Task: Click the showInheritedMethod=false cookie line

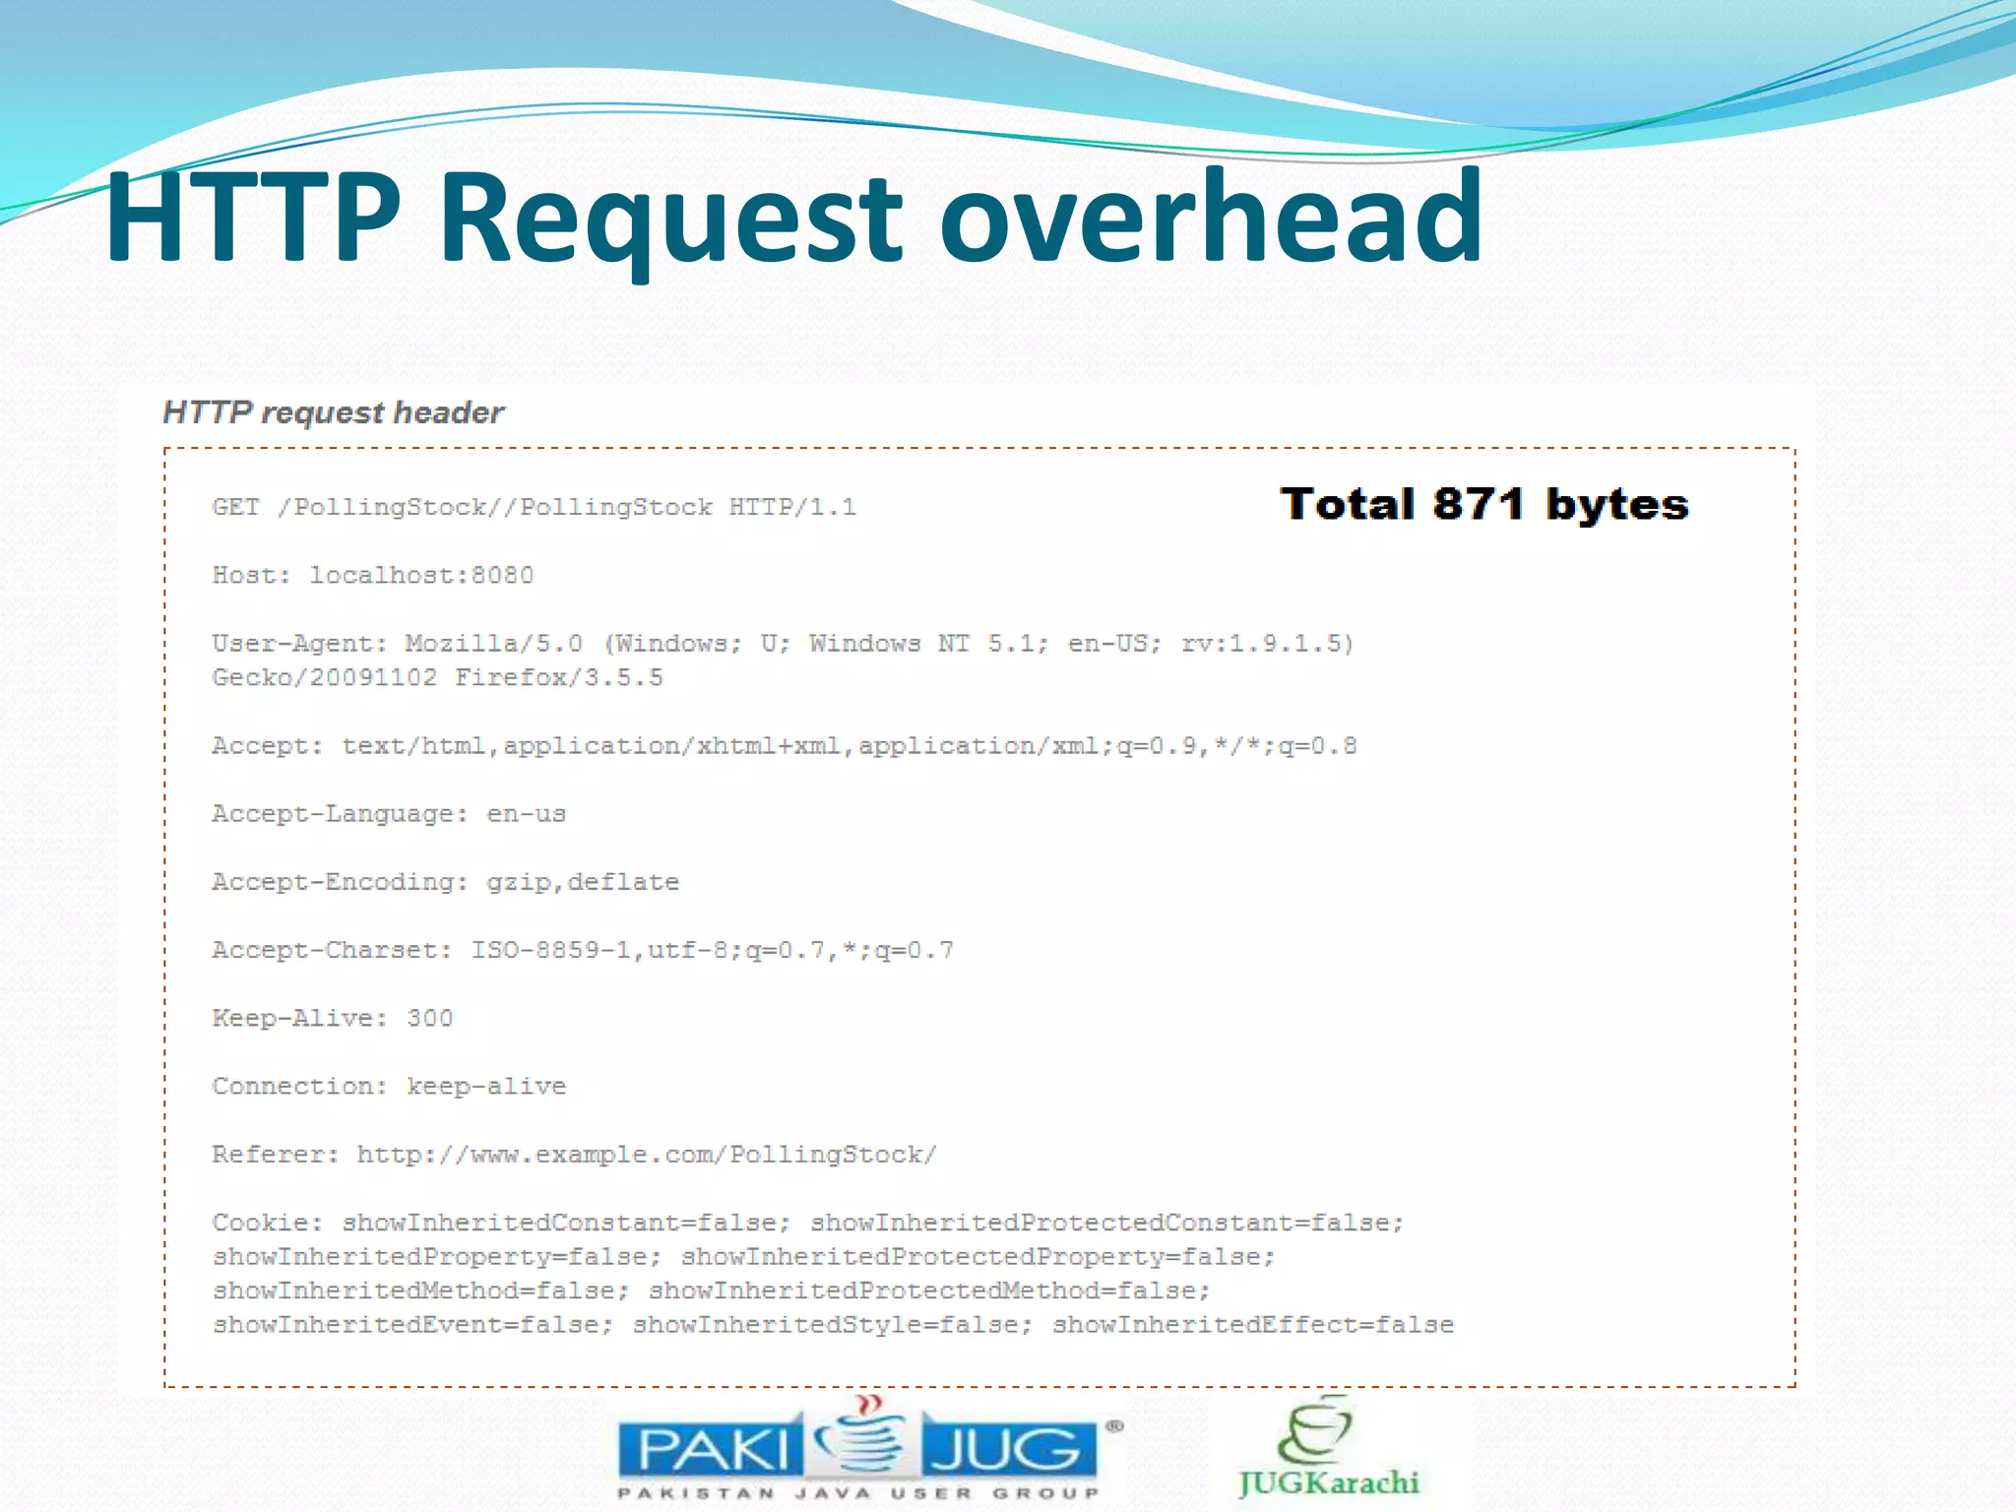Action: [712, 1291]
